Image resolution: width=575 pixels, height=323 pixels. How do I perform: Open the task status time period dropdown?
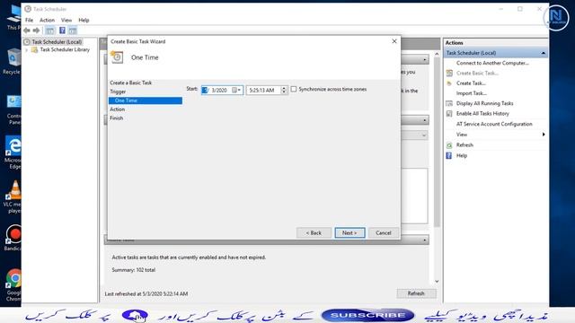pos(424,135)
